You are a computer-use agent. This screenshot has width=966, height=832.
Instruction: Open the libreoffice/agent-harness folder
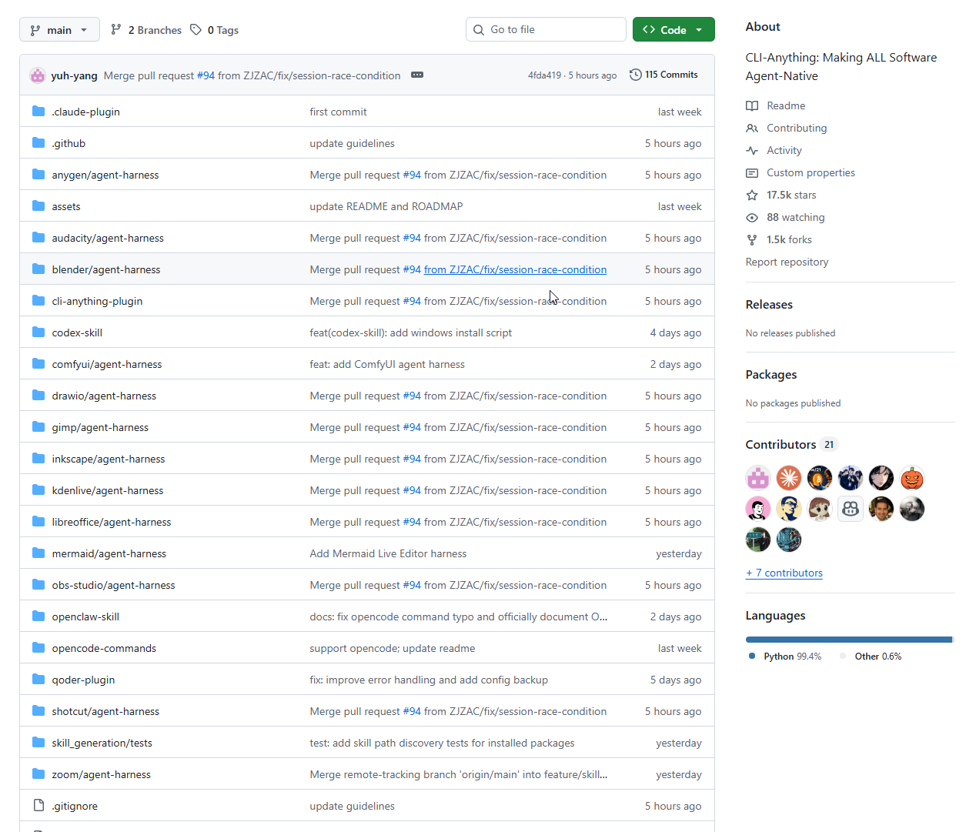(112, 522)
